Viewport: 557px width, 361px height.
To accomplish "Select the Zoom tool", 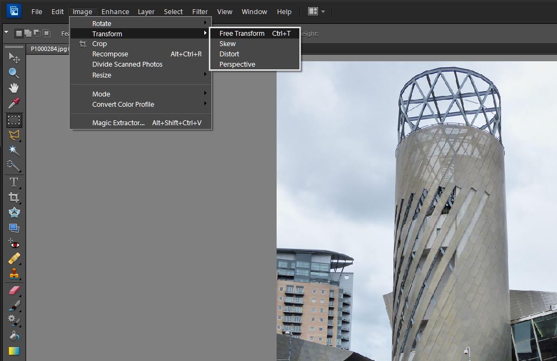I will coord(14,73).
